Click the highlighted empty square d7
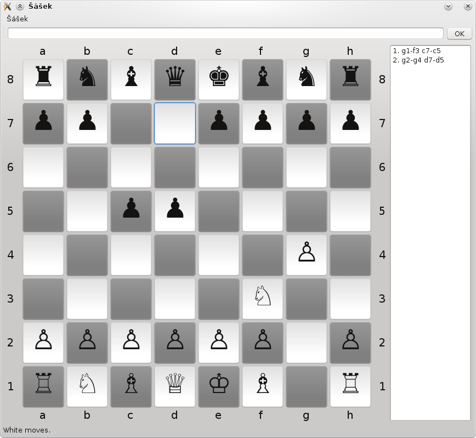 (175, 123)
